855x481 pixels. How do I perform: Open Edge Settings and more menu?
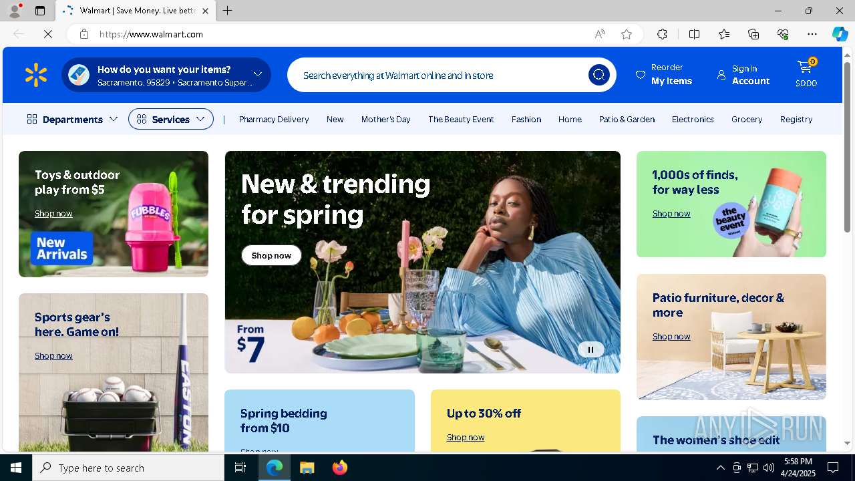pyautogui.click(x=812, y=34)
